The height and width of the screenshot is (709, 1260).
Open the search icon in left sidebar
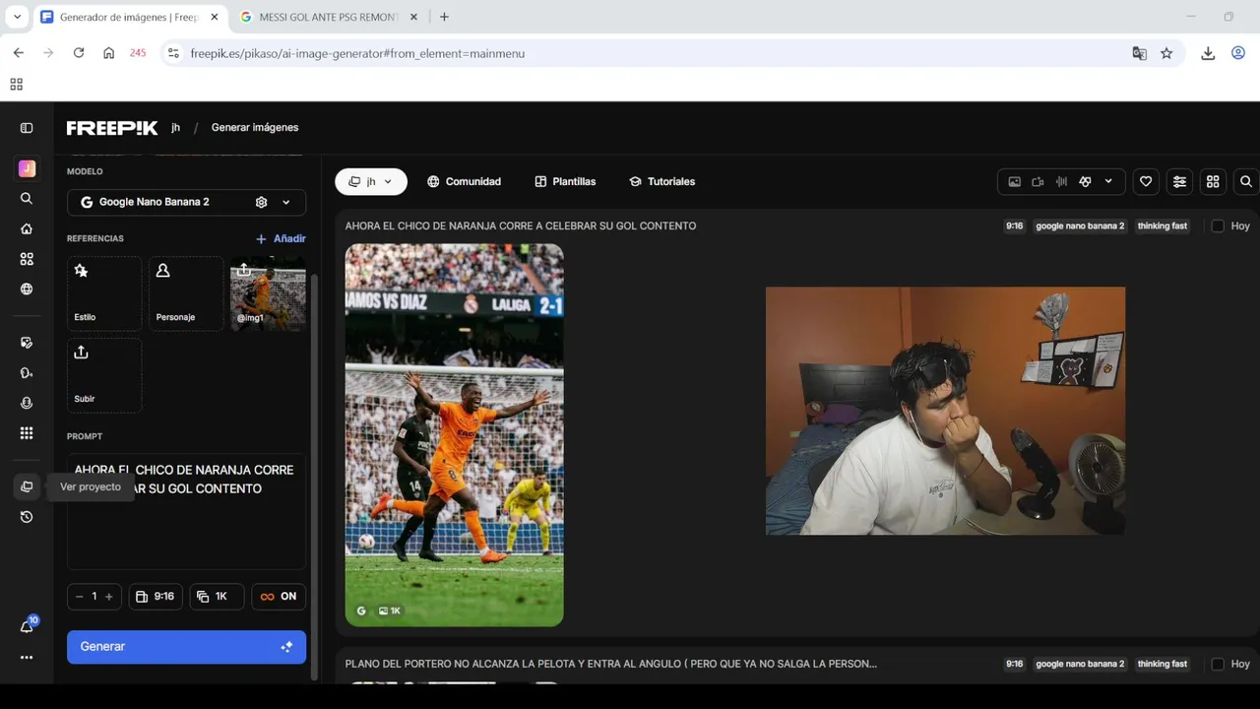click(27, 198)
